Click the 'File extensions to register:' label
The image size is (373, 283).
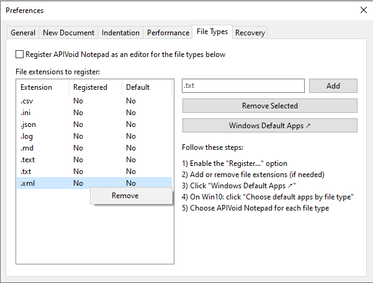coord(58,72)
